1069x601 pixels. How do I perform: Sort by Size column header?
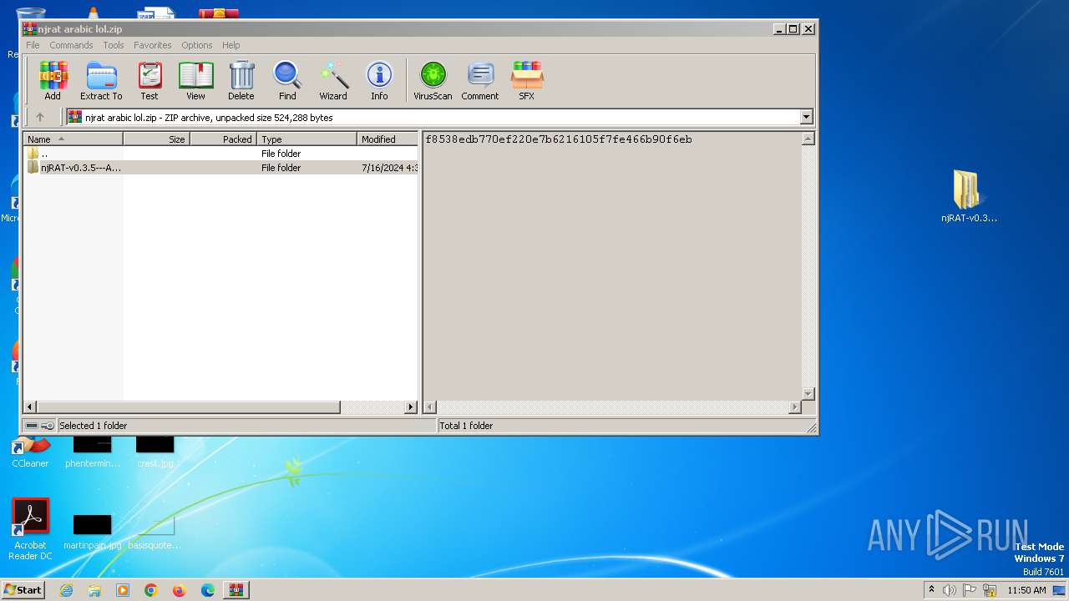tap(157, 139)
